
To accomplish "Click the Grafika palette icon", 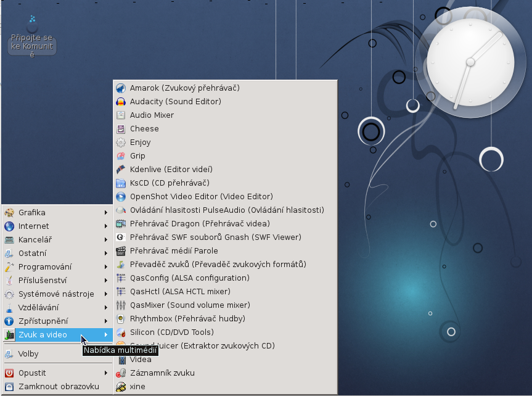I will (x=9, y=213).
